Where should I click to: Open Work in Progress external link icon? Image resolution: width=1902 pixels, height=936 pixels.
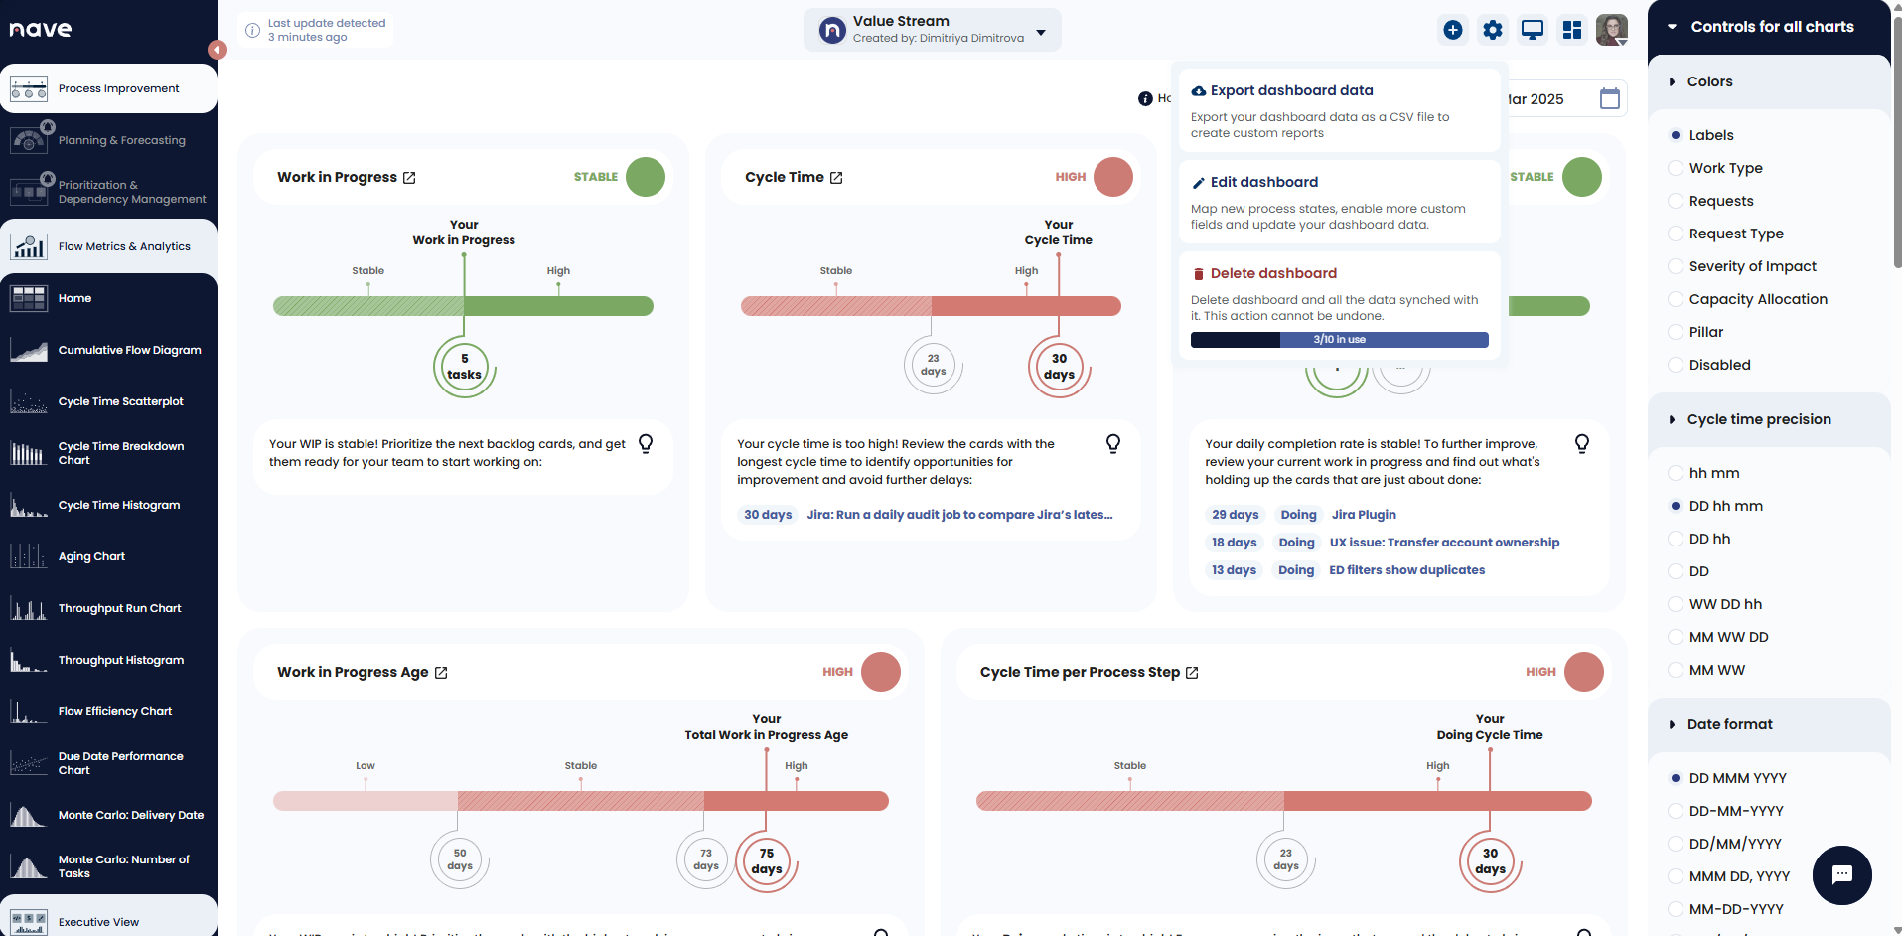[x=409, y=178]
